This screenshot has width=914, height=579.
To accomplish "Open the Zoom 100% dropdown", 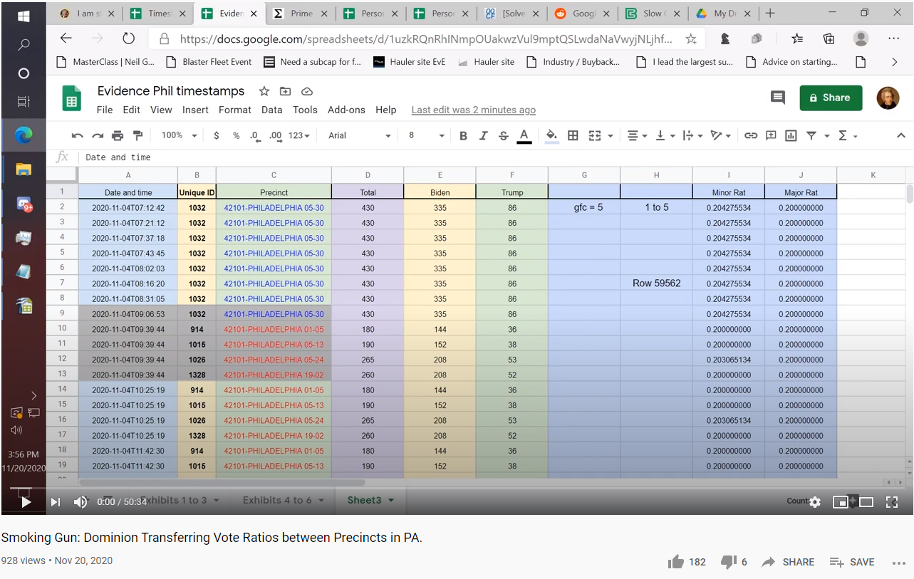I will (x=178, y=135).
